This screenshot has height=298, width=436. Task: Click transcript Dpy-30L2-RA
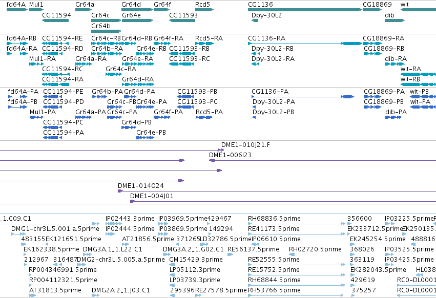273,59
